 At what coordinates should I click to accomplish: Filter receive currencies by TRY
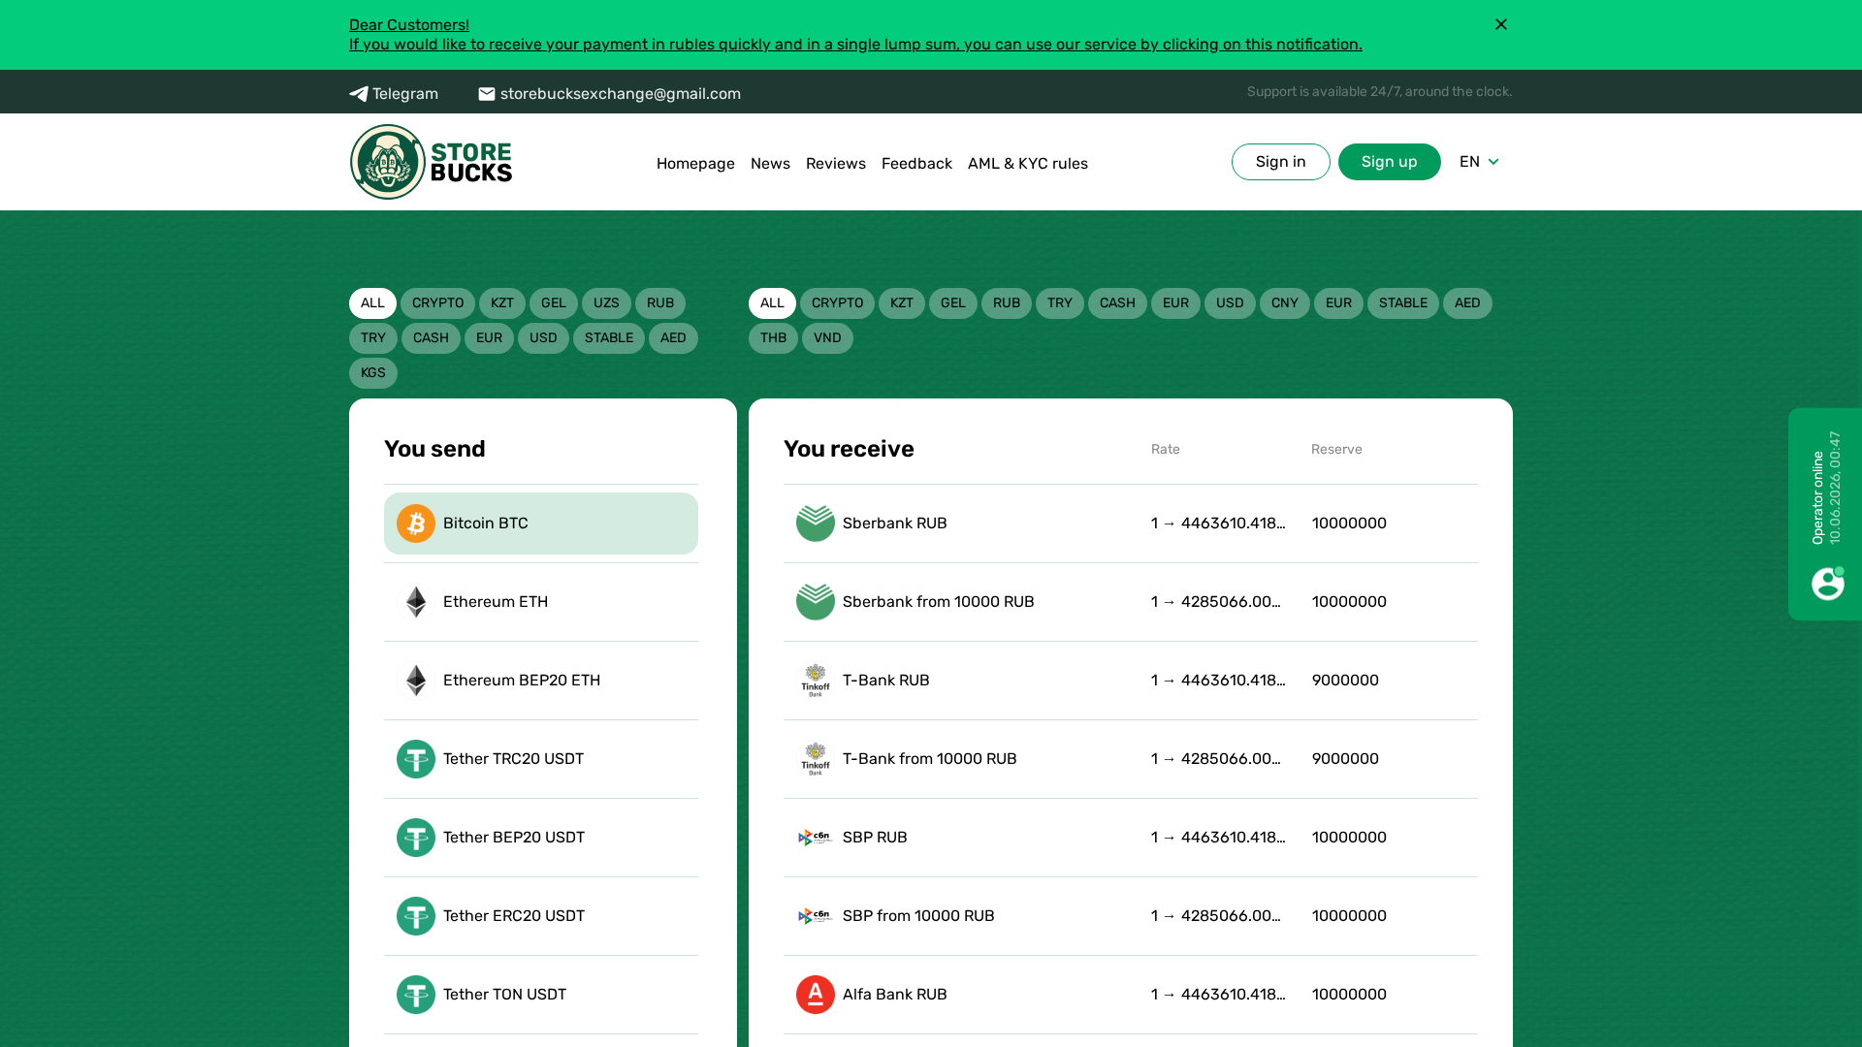pos(1060,303)
